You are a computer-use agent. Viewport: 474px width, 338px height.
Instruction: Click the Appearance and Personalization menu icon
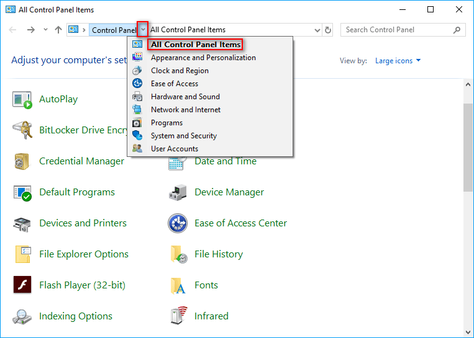(x=137, y=57)
